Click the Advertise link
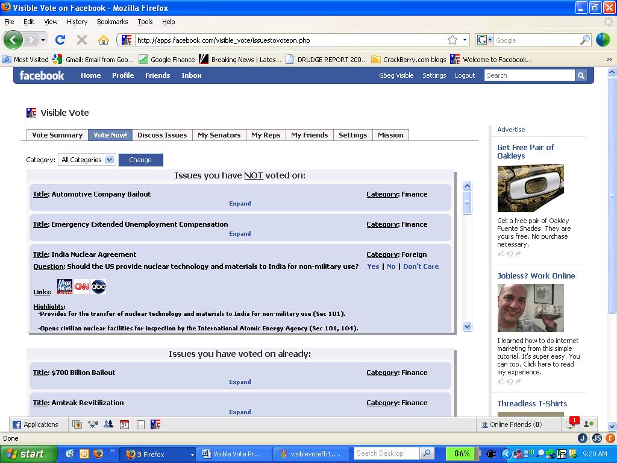This screenshot has height=463, width=617. click(x=511, y=130)
